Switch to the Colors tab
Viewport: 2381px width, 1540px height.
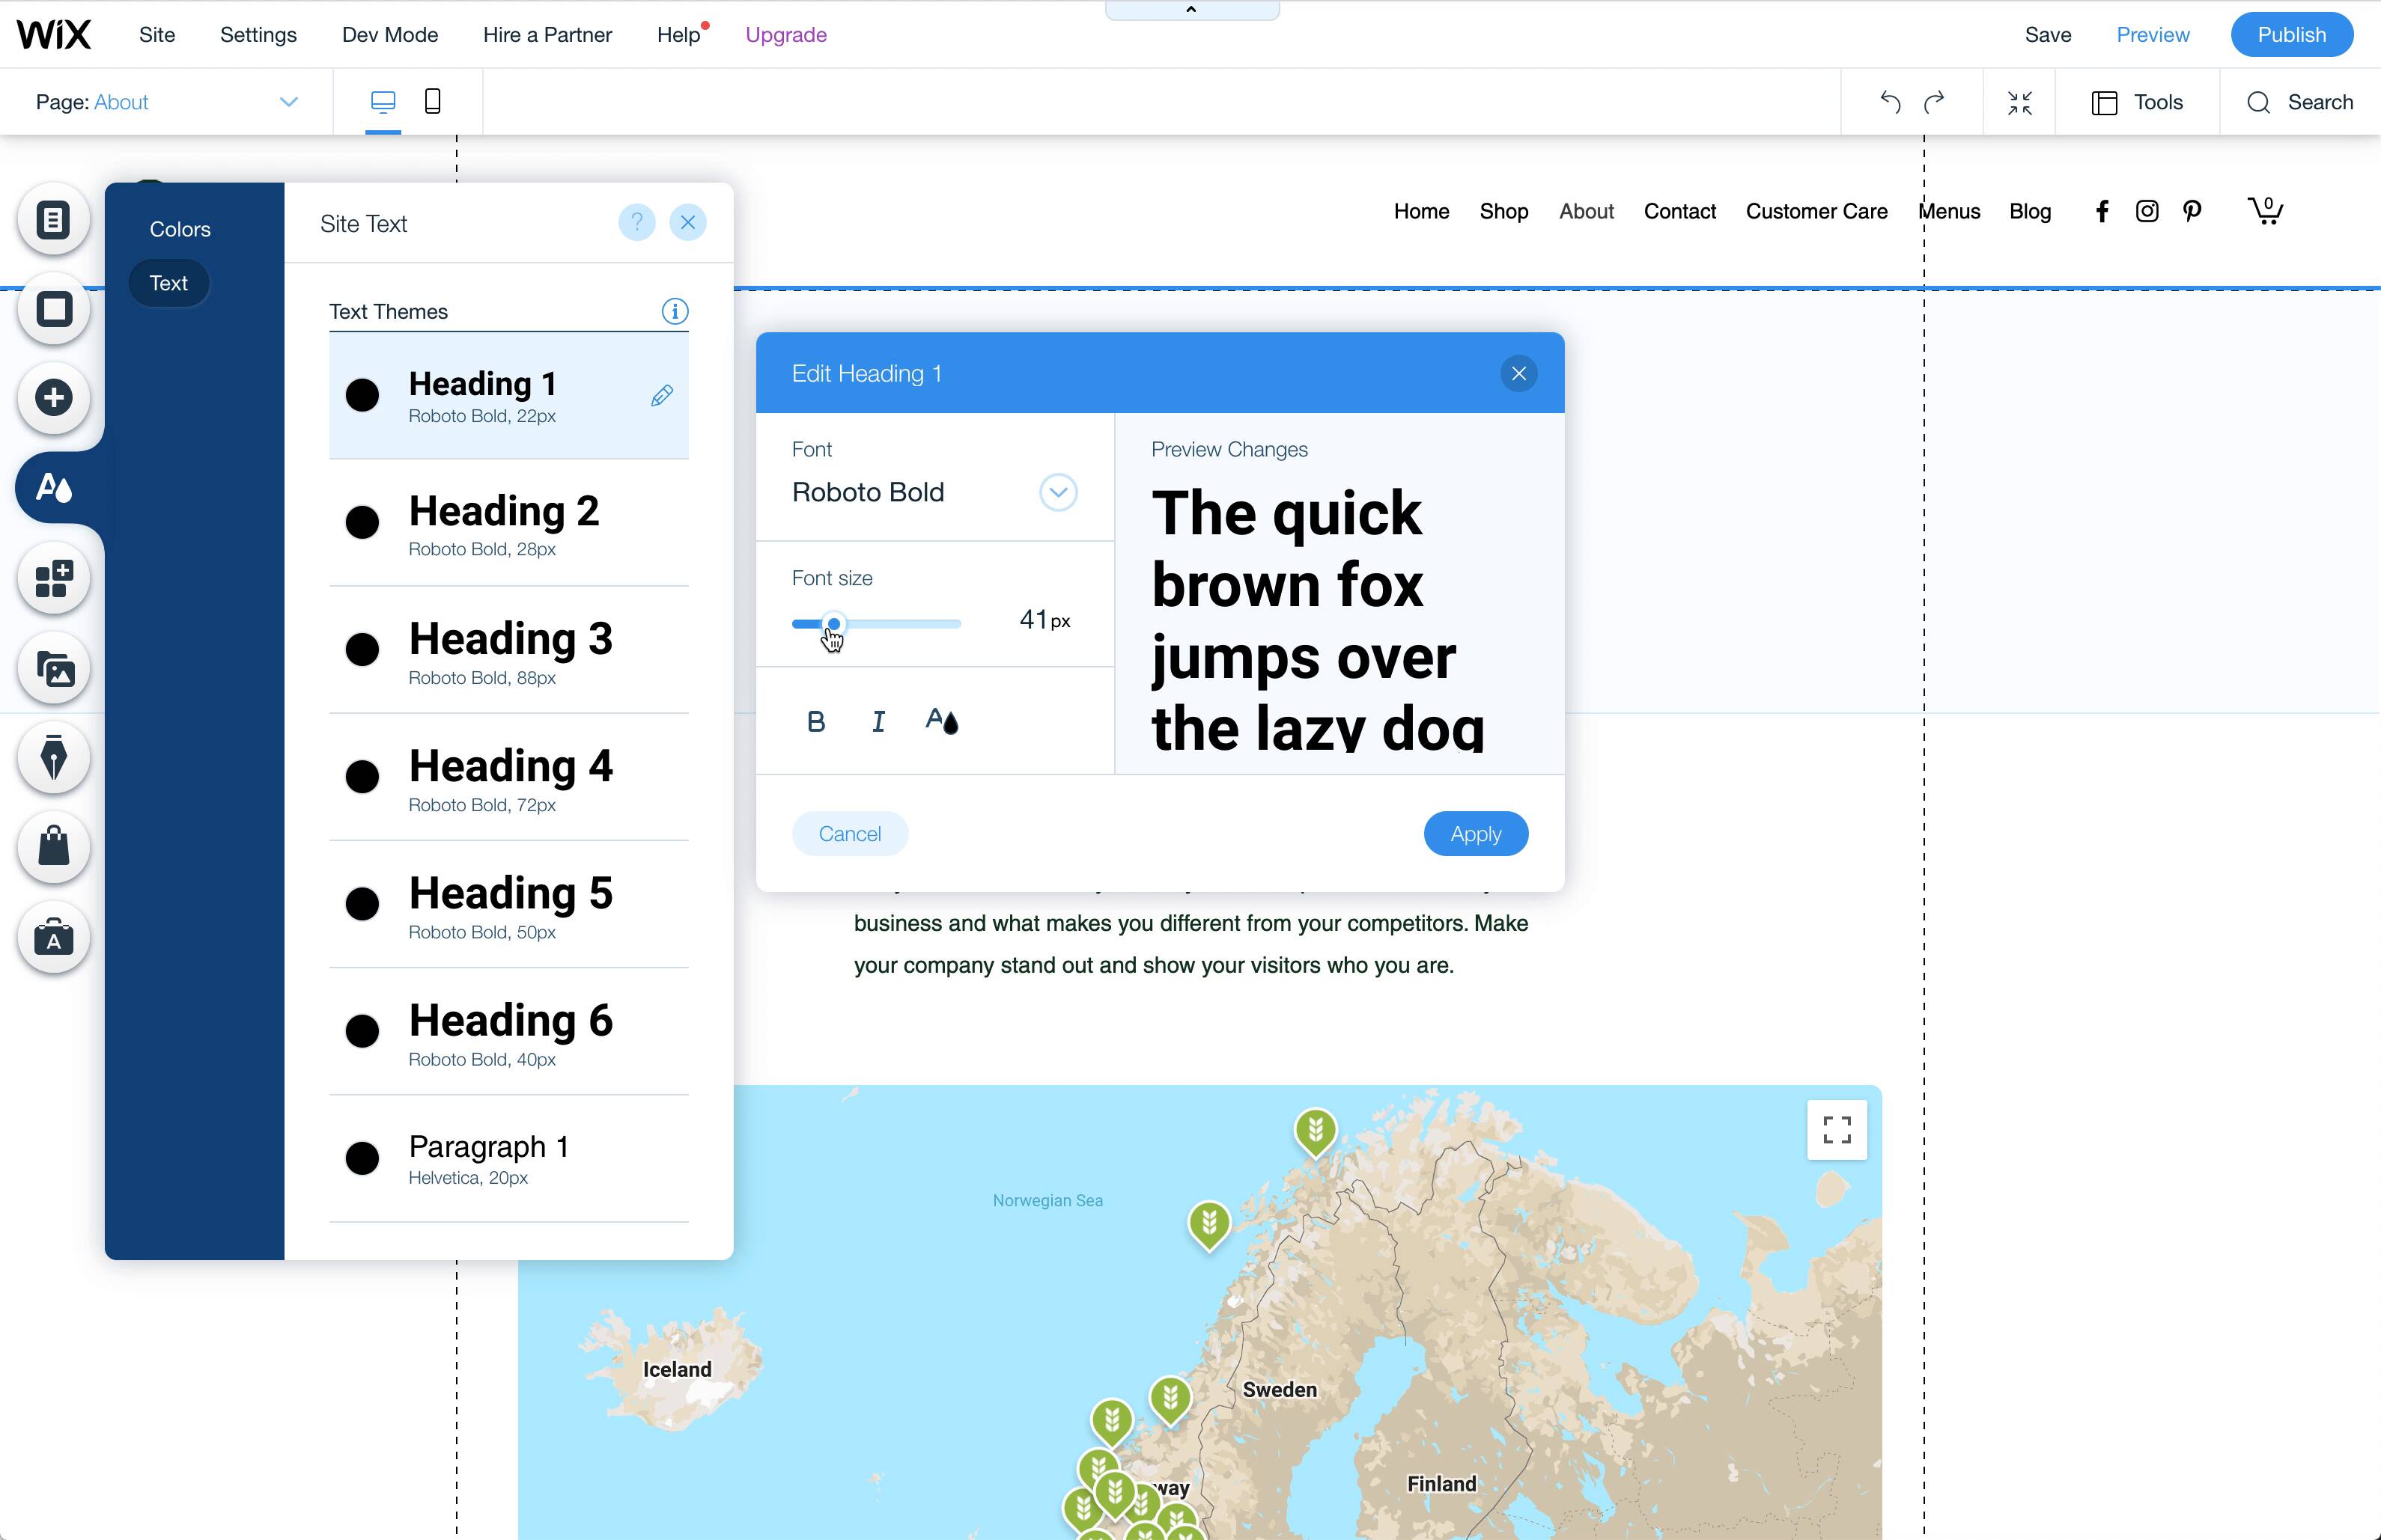(180, 229)
